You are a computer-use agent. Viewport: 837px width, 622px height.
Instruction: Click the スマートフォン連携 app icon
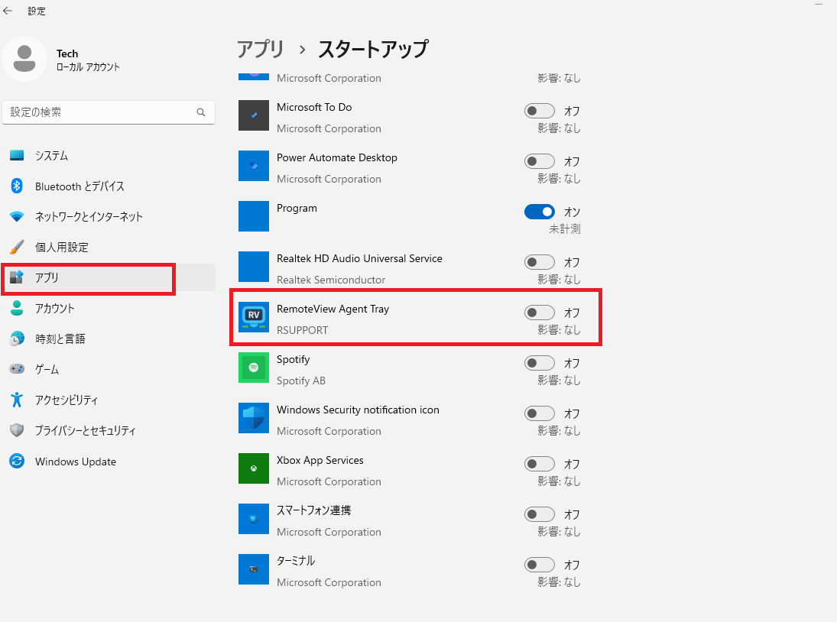(254, 519)
